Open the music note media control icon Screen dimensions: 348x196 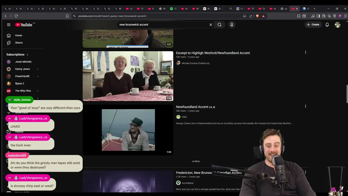tap(313, 16)
